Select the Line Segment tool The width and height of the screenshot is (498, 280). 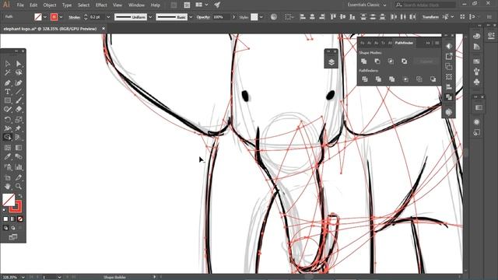pos(19,92)
